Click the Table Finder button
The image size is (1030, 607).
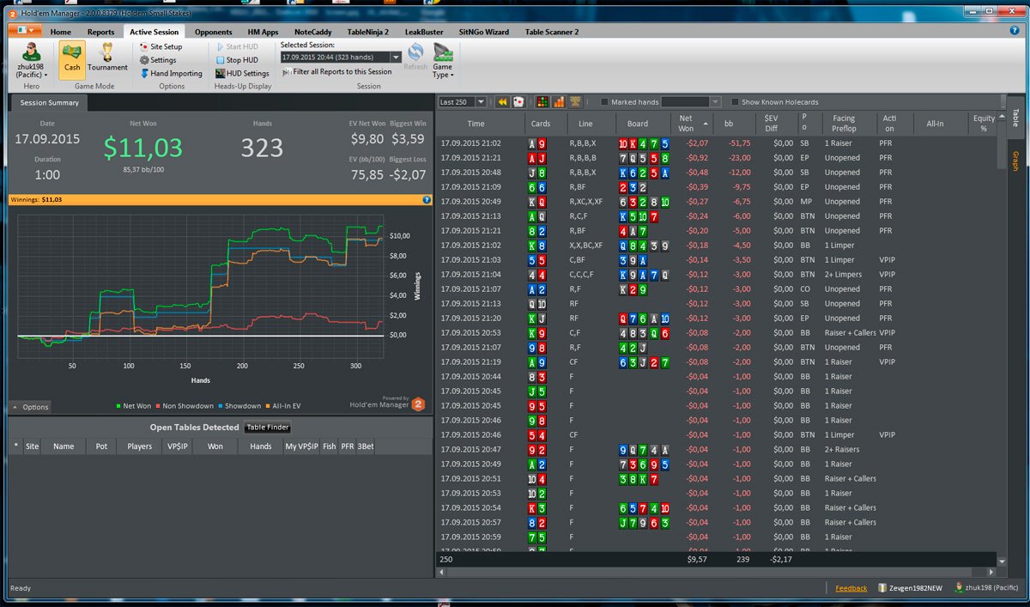[268, 428]
